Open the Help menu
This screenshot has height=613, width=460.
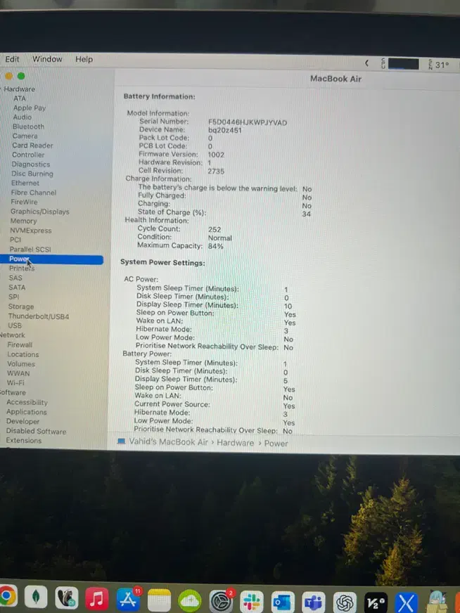(x=84, y=60)
